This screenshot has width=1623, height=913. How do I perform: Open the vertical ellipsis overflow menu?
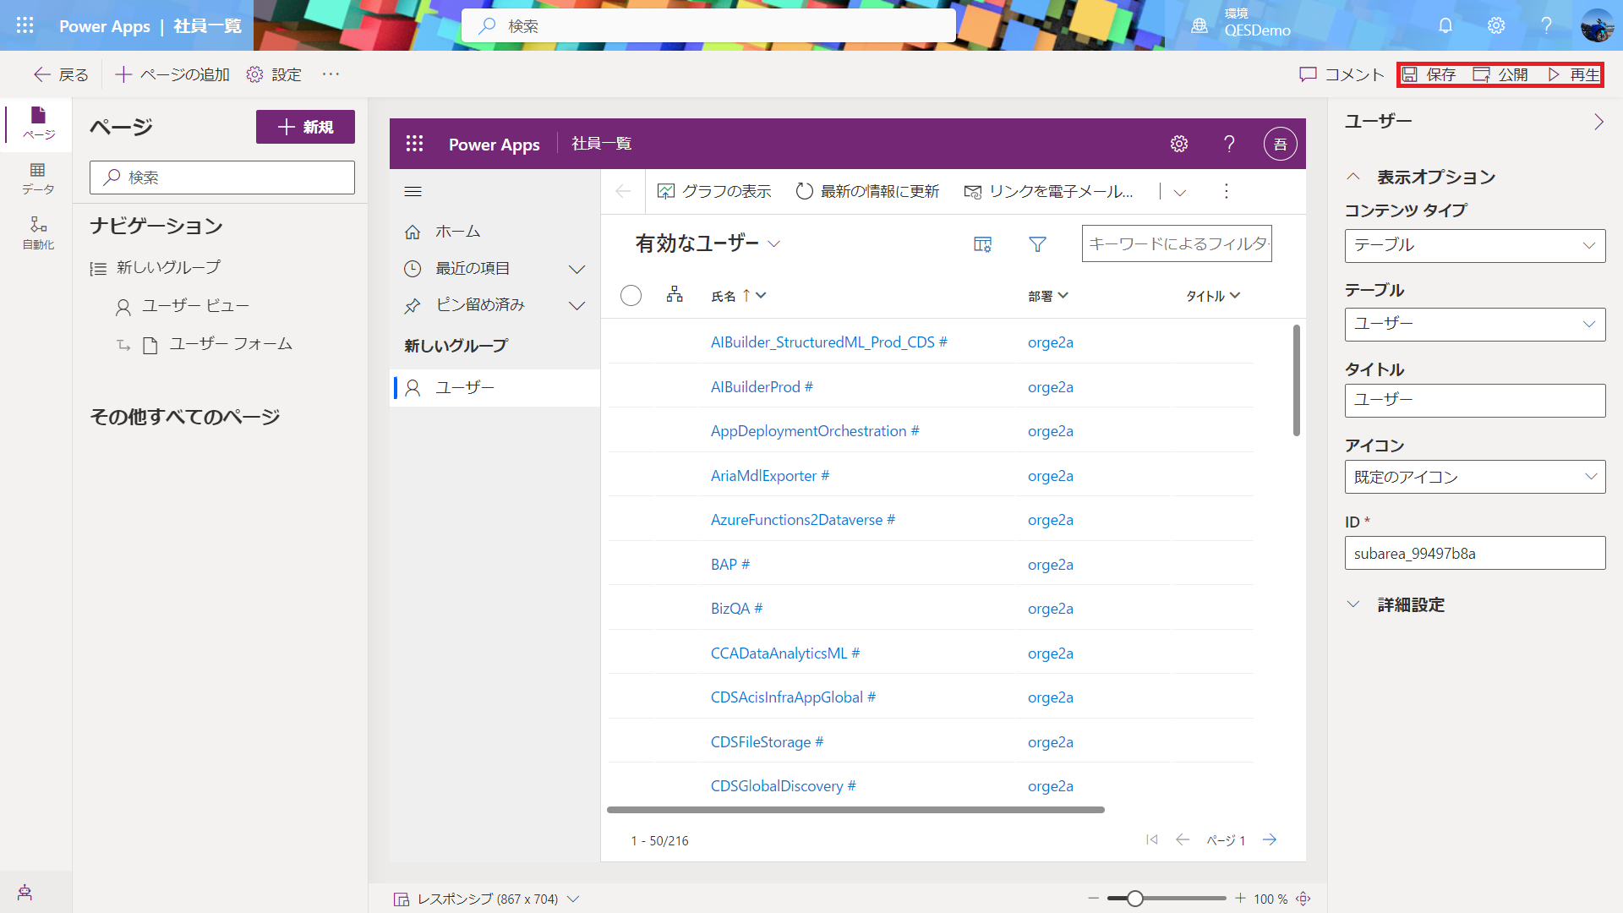point(1226,192)
